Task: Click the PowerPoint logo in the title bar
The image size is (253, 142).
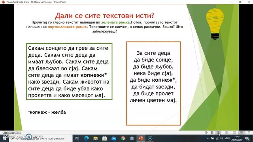Action: (3, 2)
